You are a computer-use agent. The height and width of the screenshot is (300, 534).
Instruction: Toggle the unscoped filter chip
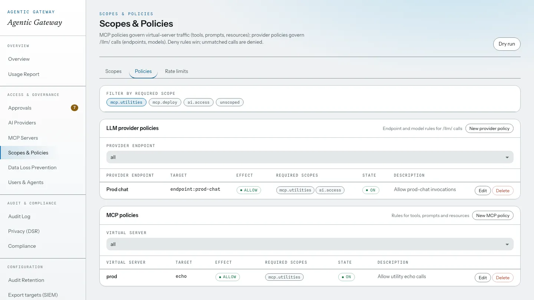[x=230, y=102]
